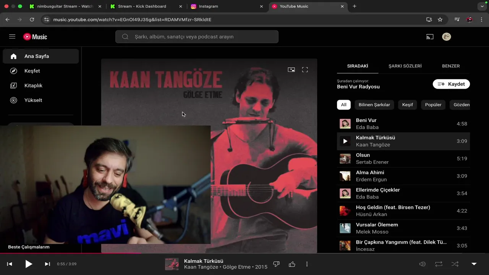Switch to BENZER tab
The image size is (489, 275).
click(x=451, y=66)
